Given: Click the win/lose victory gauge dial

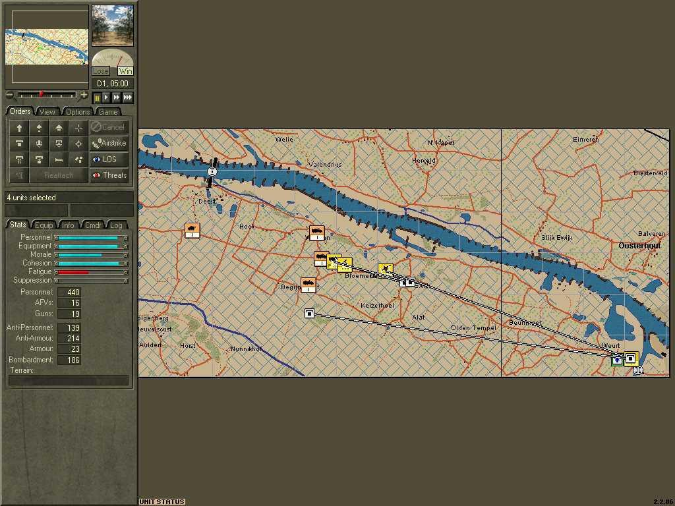Looking at the screenshot, I should pyautogui.click(x=113, y=58).
